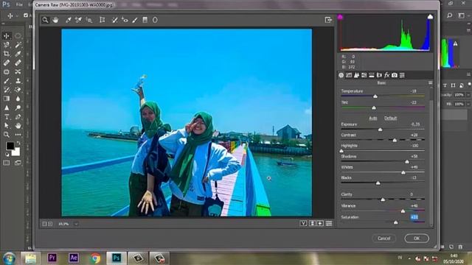Image resolution: width=472 pixels, height=265 pixels.
Task: Select the Move tool in Photoshop toolbox
Action: (7, 36)
